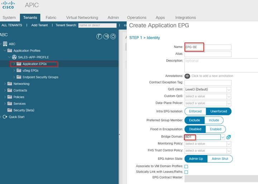This screenshot has width=258, height=184.
Task: Click the Description text area
Action: (221, 65)
